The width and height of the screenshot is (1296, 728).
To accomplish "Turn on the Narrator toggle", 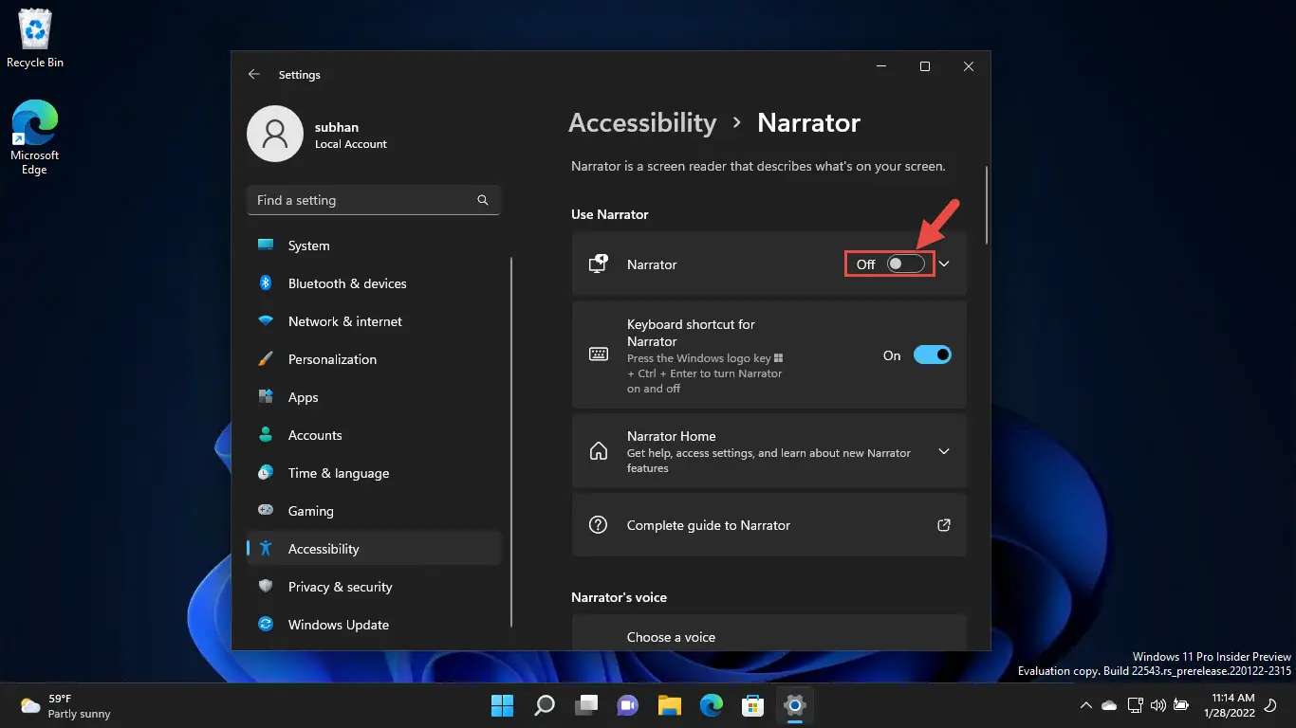I will point(905,264).
